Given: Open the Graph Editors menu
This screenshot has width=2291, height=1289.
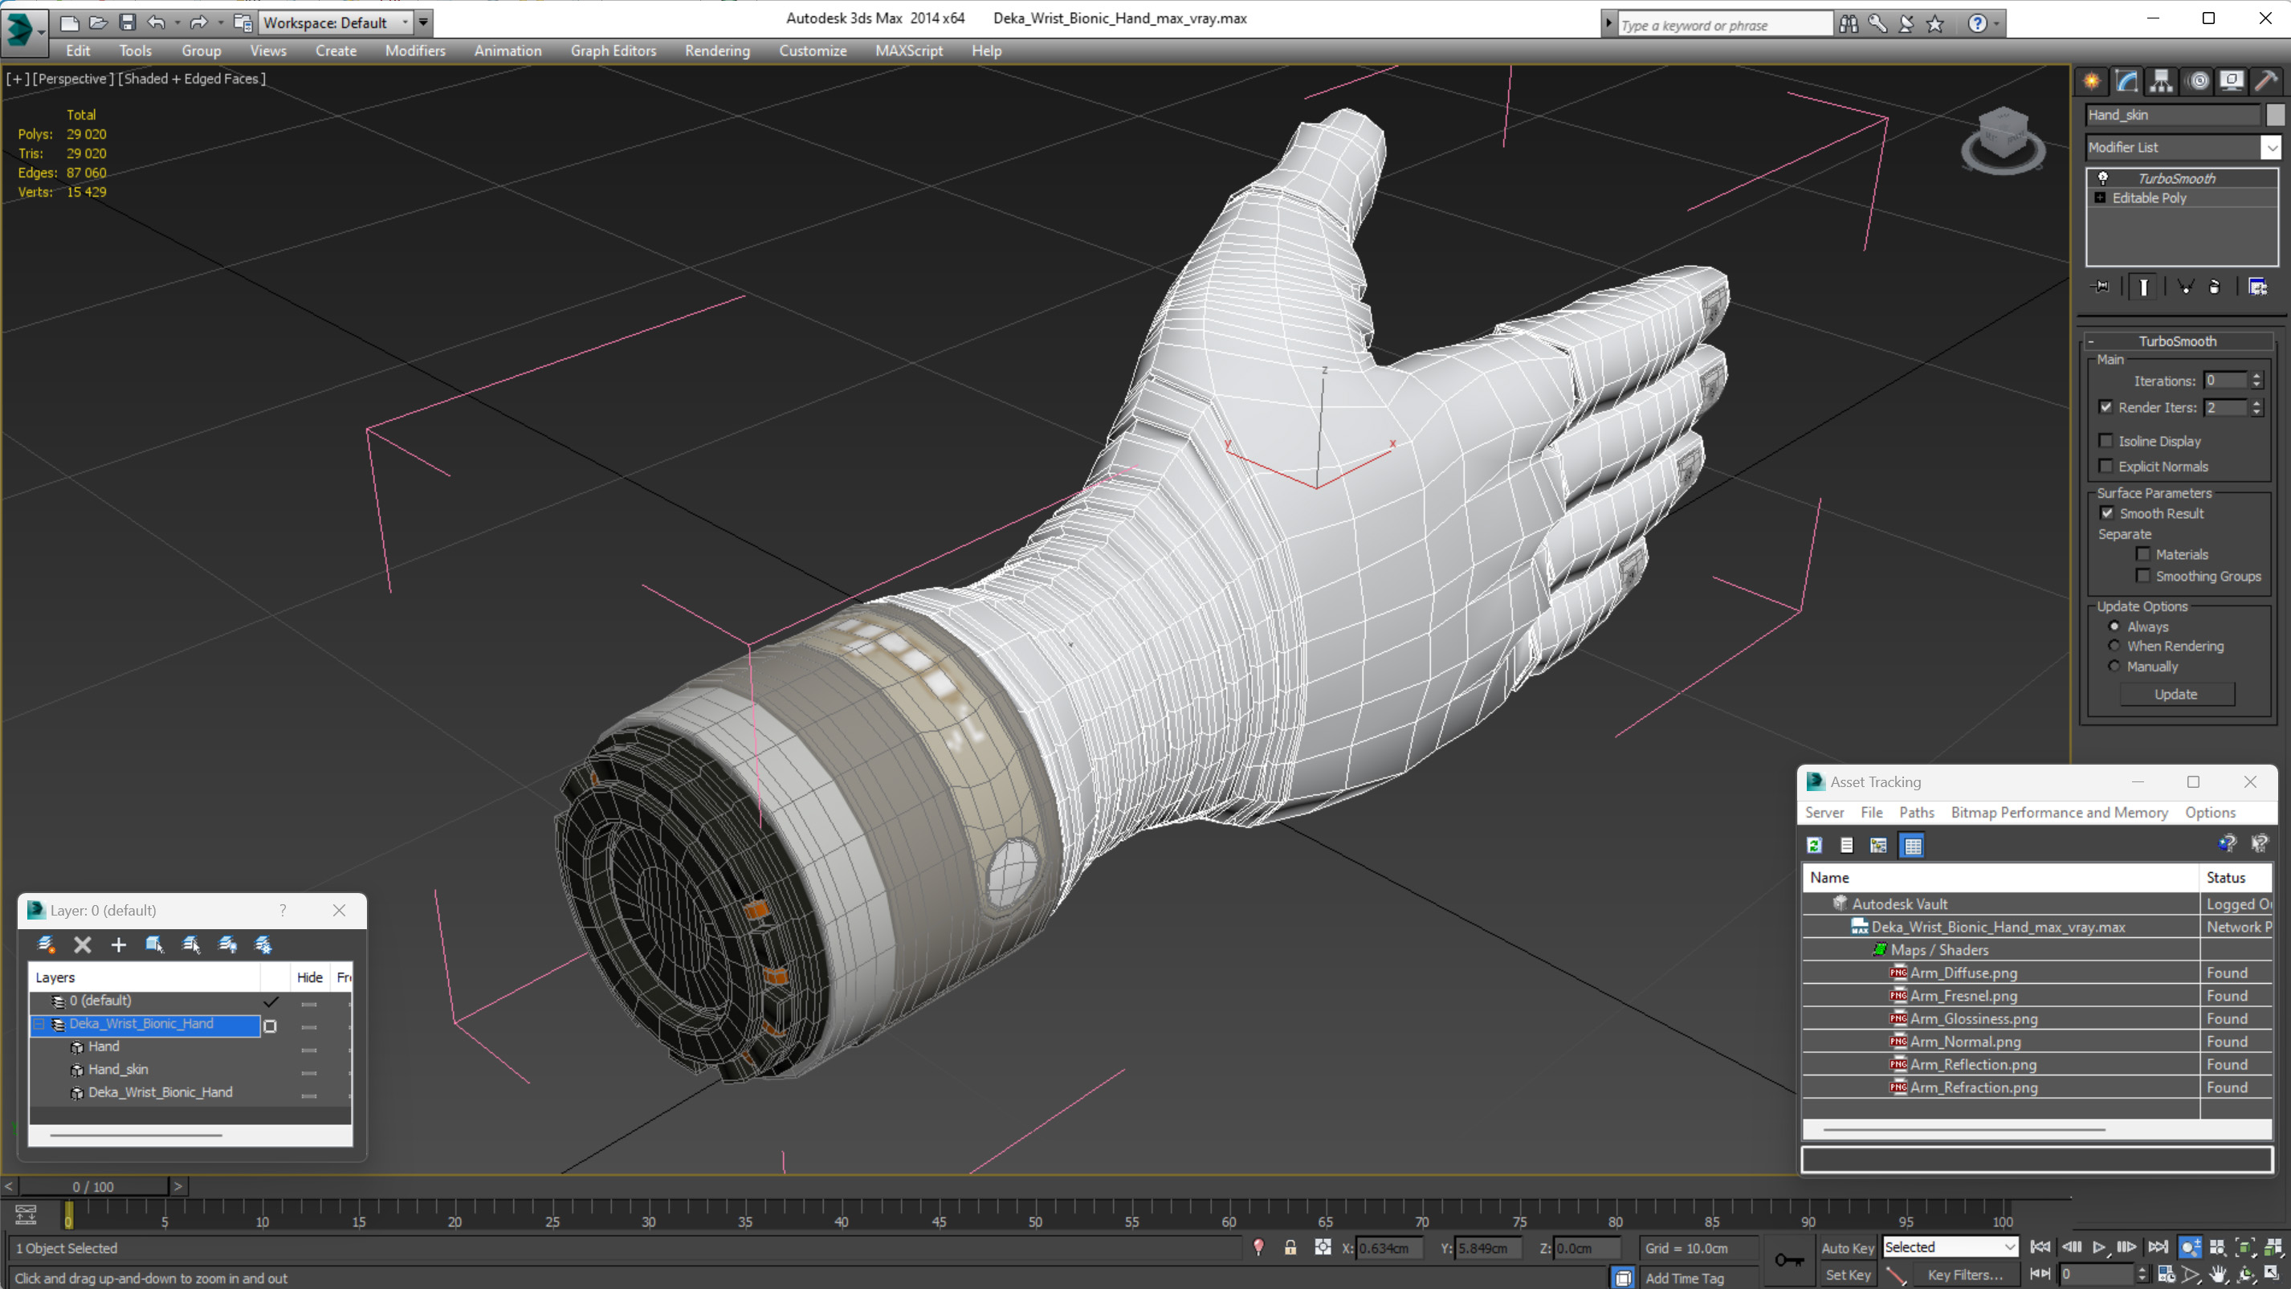Looking at the screenshot, I should pos(613,51).
